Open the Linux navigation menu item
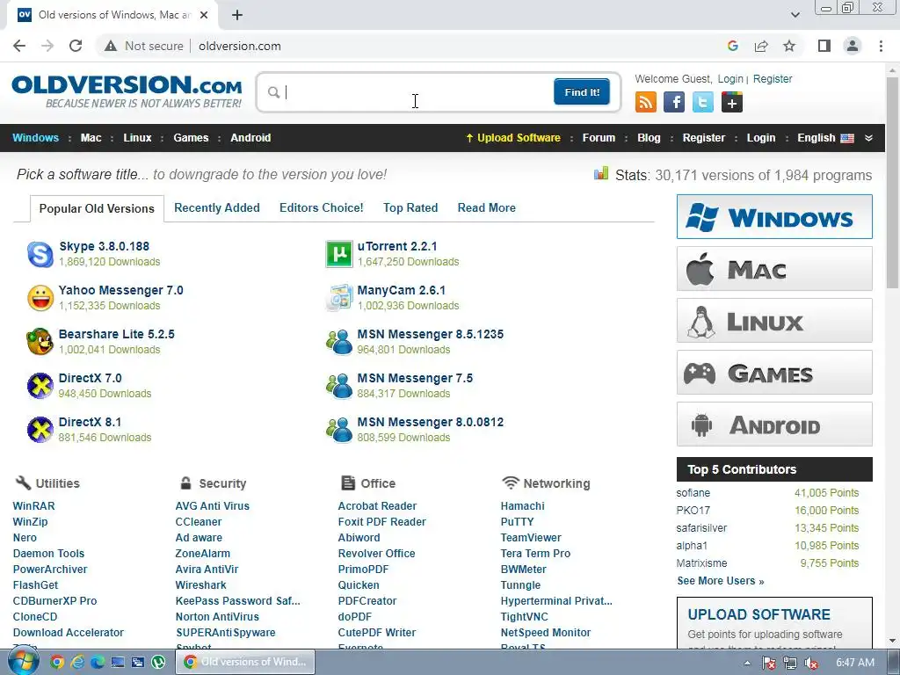Viewport: 900px width, 675px height. tap(137, 138)
